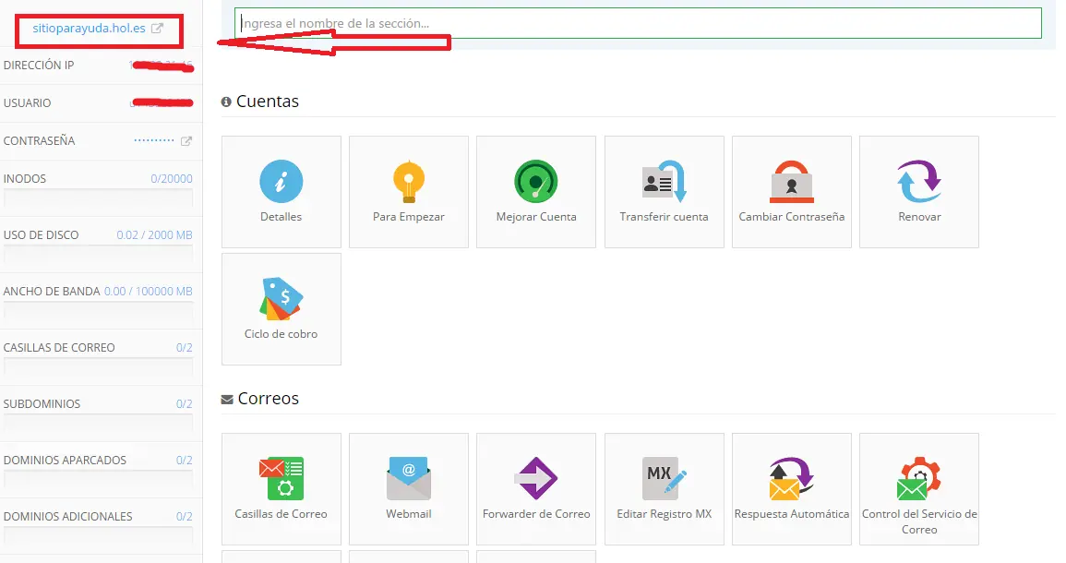The height and width of the screenshot is (563, 1066).
Task: Click the Subdominios 0/2 count
Action: 185,404
